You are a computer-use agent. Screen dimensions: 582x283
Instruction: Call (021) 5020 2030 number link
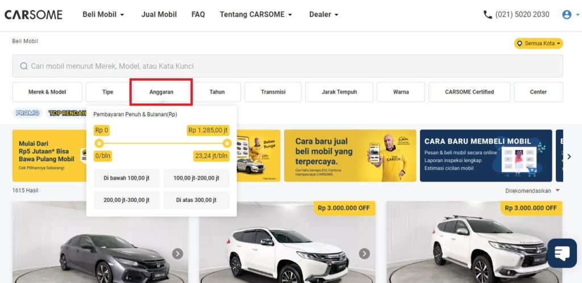click(522, 14)
